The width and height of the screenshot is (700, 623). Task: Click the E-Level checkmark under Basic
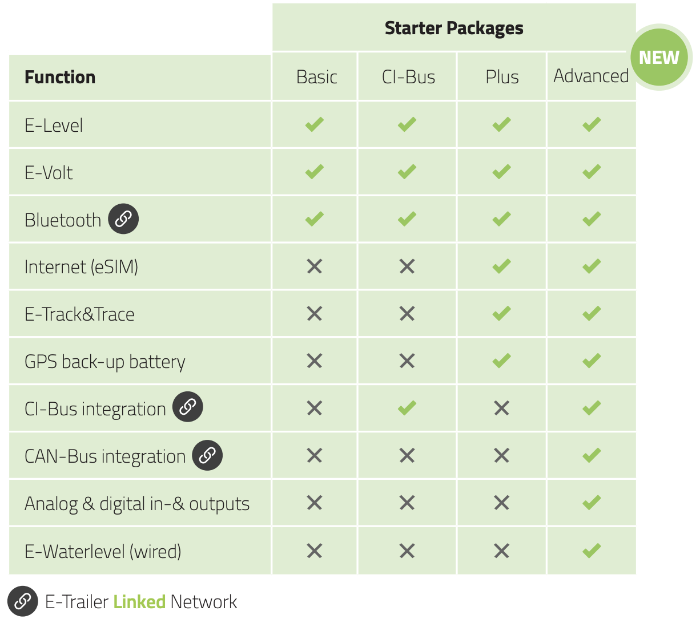(x=315, y=124)
